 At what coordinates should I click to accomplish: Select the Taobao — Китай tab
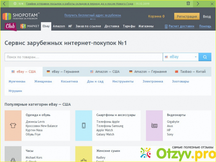click(190, 72)
